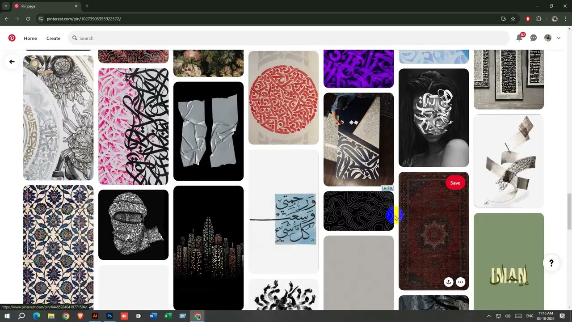This screenshot has width=572, height=322.
Task: Open Word from the taskbar
Action: pyautogui.click(x=153, y=316)
